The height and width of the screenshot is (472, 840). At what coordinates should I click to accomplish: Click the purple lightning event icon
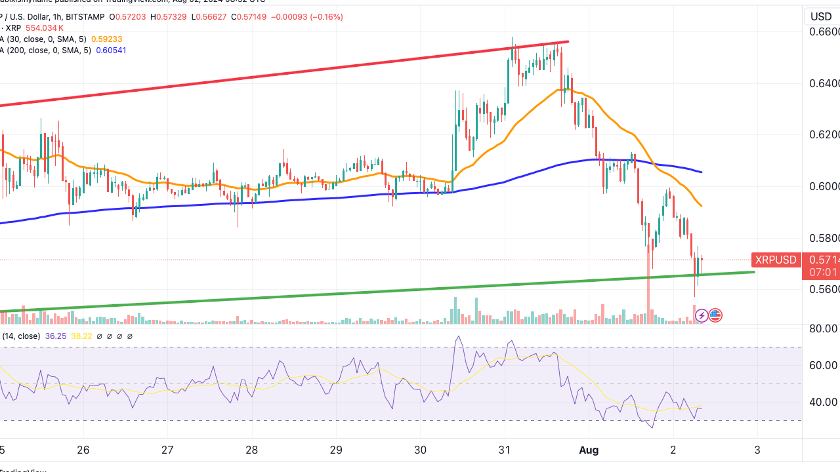tap(701, 315)
